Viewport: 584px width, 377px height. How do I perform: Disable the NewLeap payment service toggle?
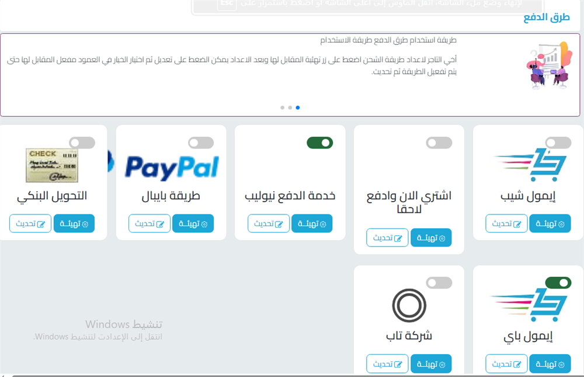pos(319,143)
